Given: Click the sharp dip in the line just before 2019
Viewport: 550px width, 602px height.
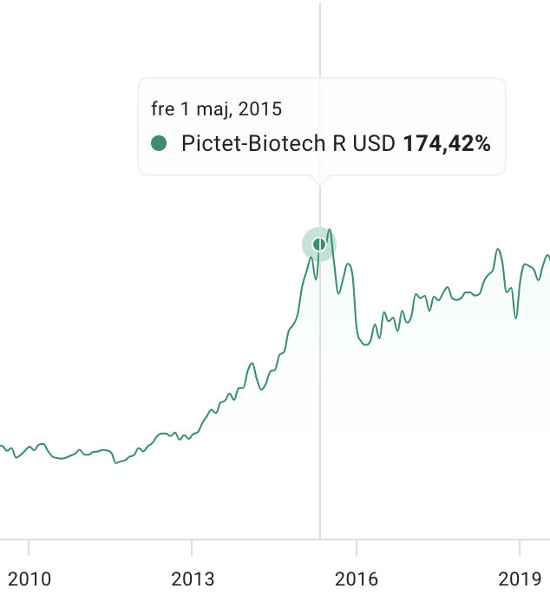Looking at the screenshot, I should (515, 317).
